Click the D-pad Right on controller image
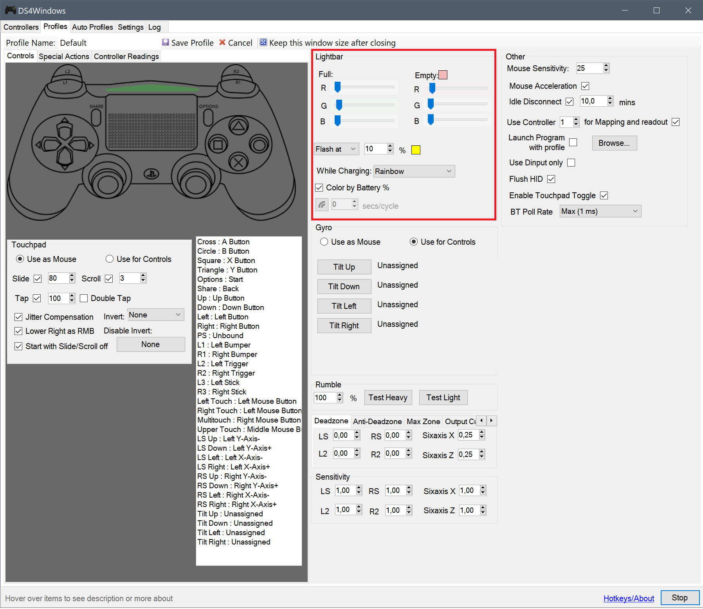Screen dimensions: 703x609 pos(81,145)
